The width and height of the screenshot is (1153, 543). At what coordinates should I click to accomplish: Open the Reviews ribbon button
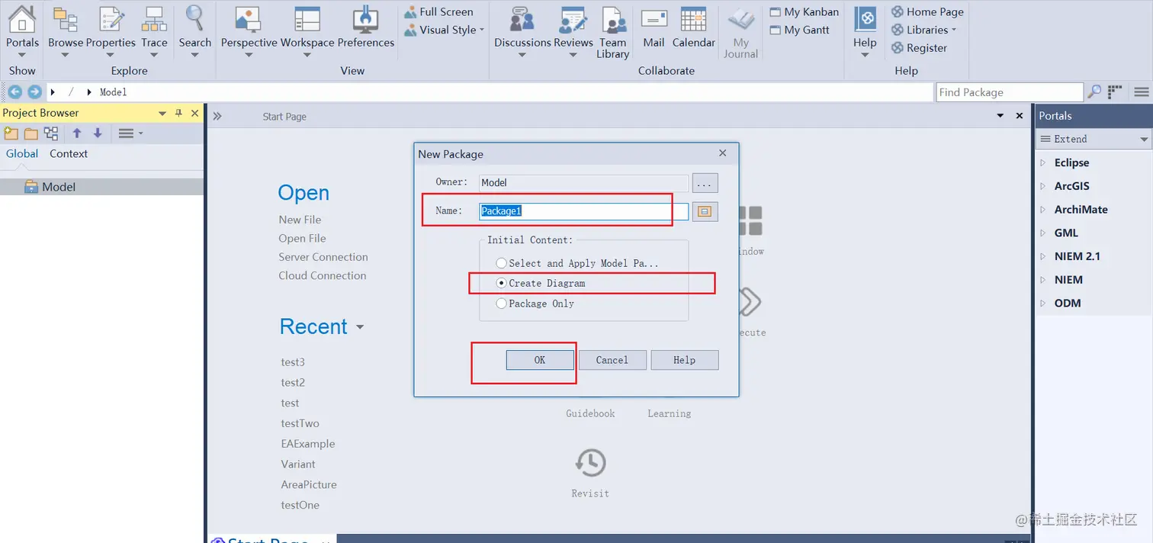[x=573, y=31]
